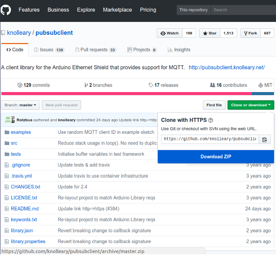Image resolution: width=276 pixels, height=262 pixels.
Task: Star the pubsubclient repository
Action: coord(210,33)
